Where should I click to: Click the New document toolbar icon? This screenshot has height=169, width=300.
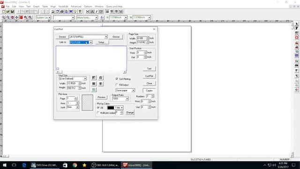[3, 11]
